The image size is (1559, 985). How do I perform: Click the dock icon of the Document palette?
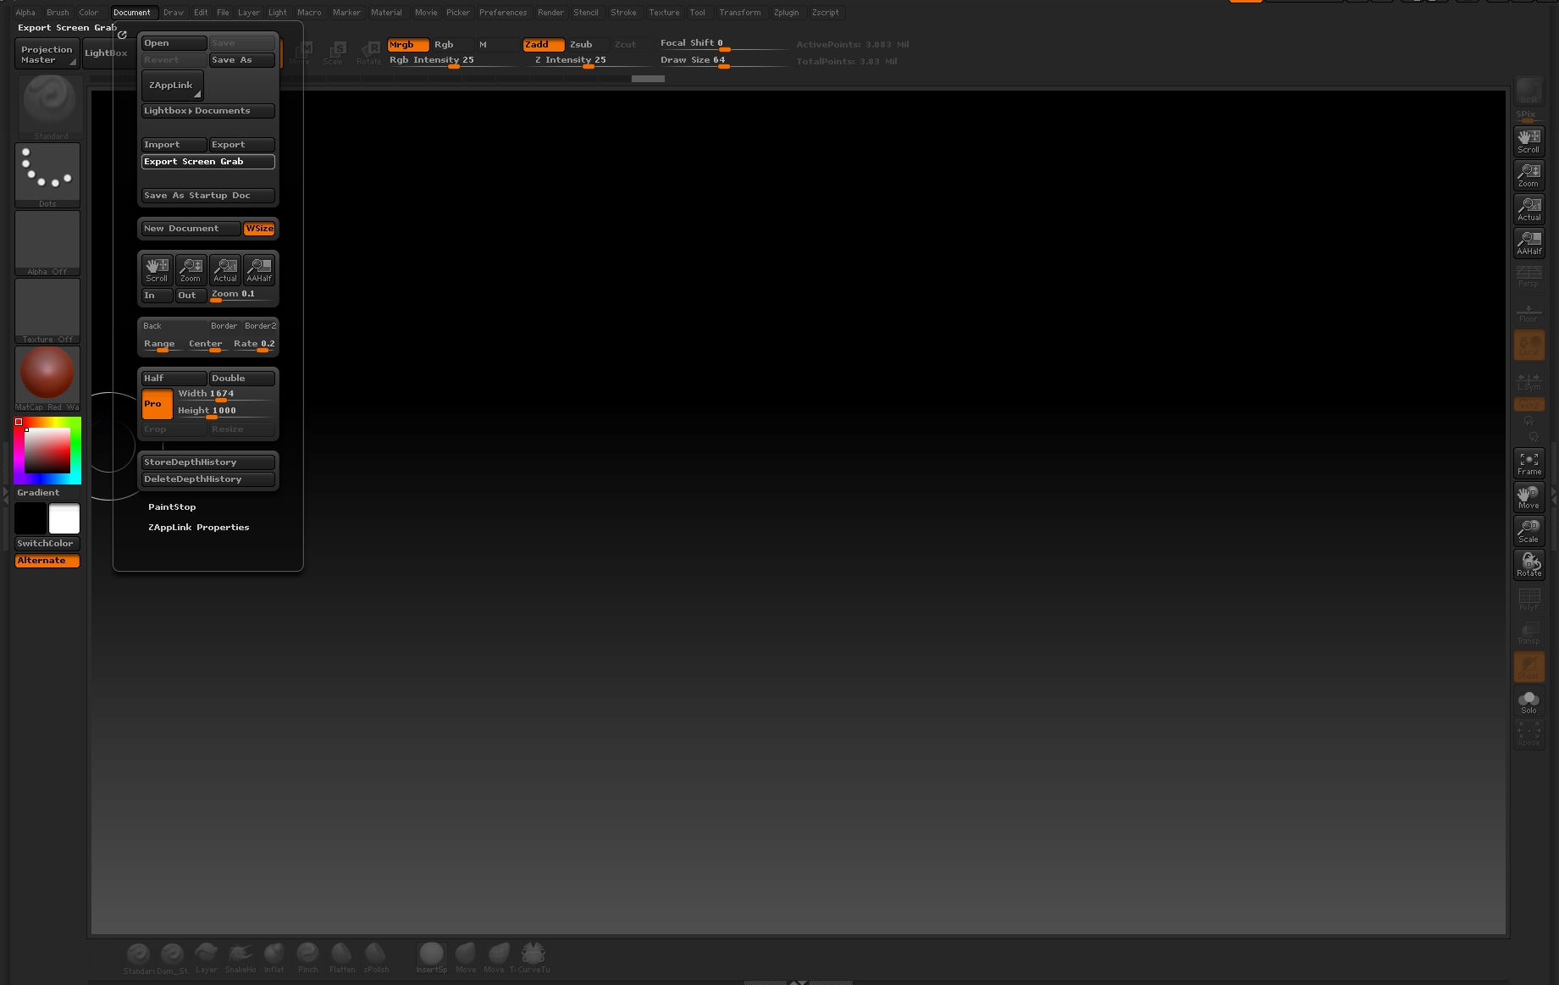[x=122, y=36]
